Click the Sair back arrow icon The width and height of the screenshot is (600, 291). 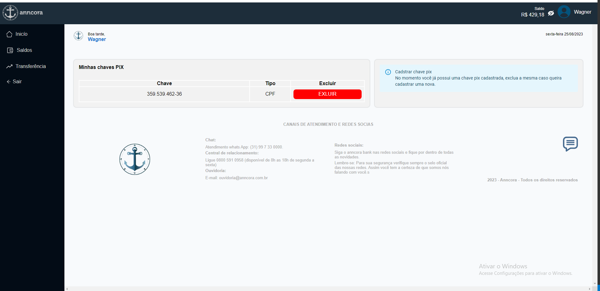(8, 82)
